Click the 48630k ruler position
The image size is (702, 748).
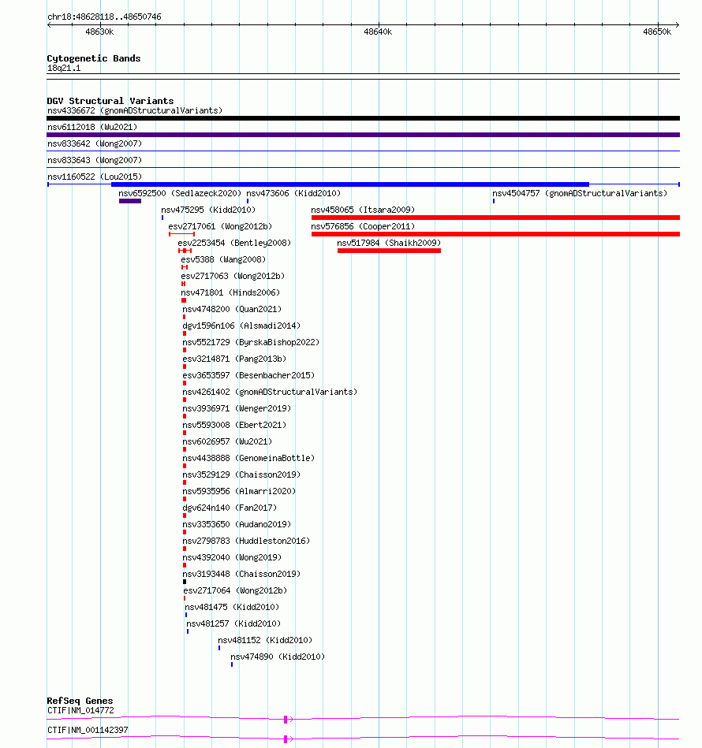(99, 32)
